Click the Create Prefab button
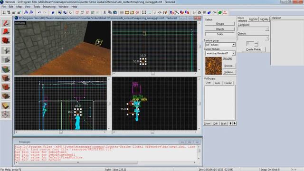The width and height of the screenshot is (304, 171). [x=253, y=49]
